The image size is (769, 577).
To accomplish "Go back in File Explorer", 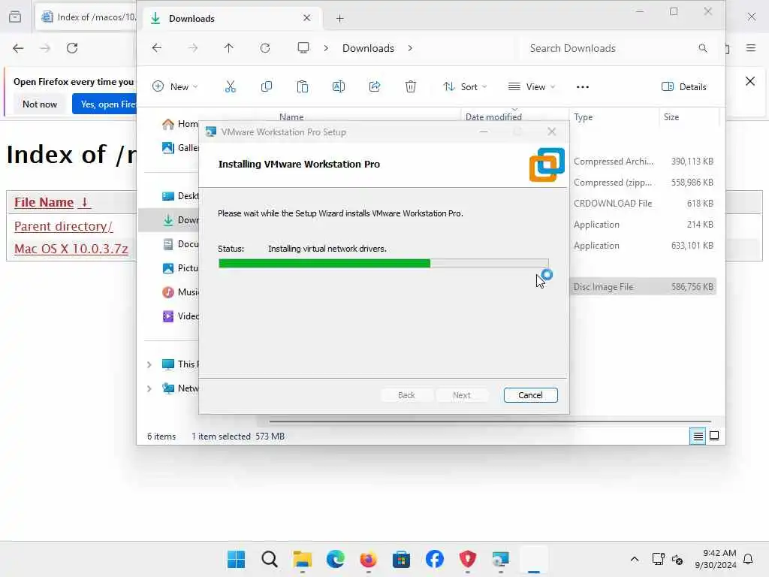I will coord(156,48).
